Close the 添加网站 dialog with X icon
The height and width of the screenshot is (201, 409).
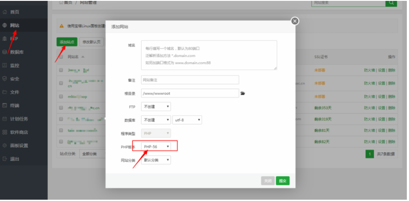[x=295, y=21]
